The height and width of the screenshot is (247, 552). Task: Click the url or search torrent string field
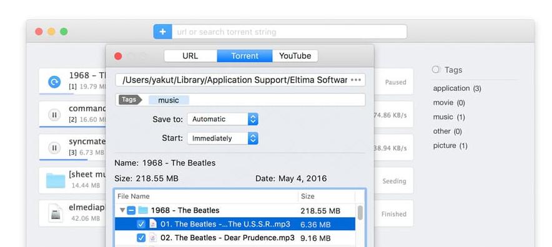point(289,32)
